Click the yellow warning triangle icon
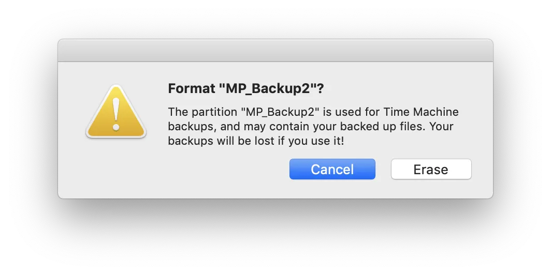551x275 pixels. click(116, 114)
